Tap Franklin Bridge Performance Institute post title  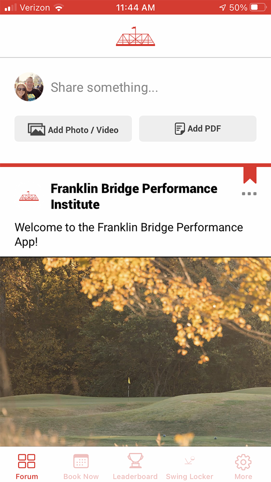[x=134, y=196]
